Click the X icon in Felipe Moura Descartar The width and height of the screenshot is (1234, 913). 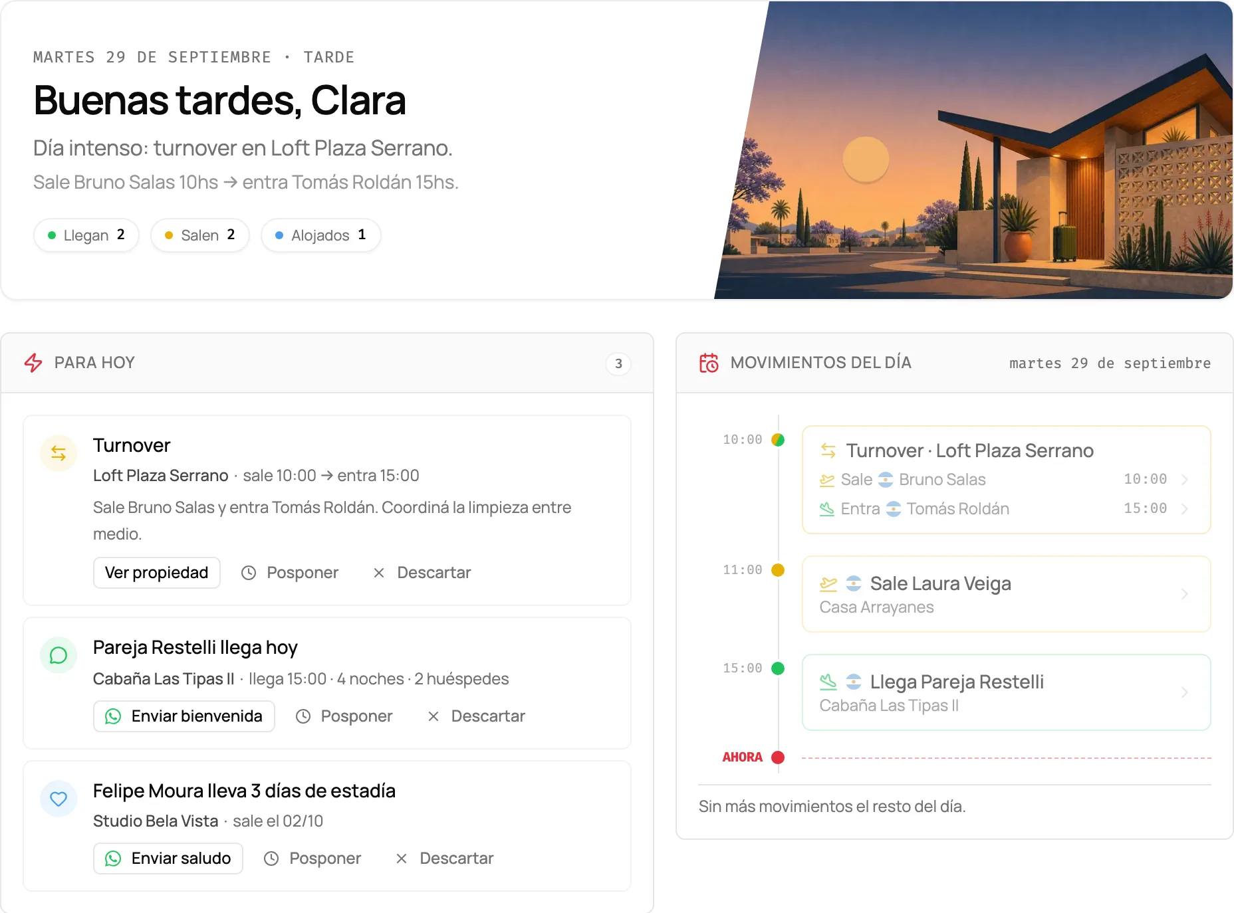pyautogui.click(x=402, y=859)
